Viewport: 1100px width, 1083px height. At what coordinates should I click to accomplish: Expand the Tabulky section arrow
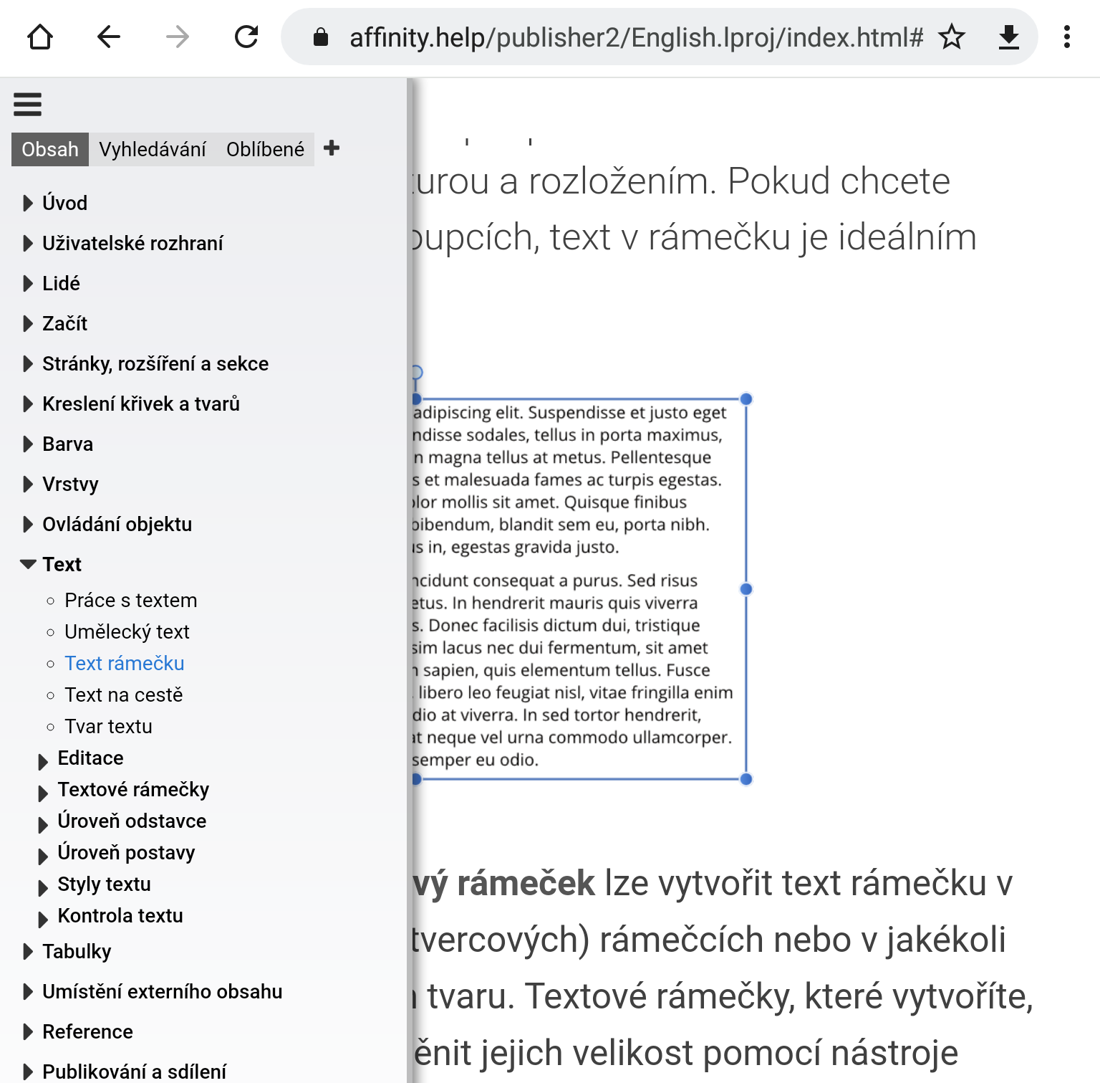(28, 951)
